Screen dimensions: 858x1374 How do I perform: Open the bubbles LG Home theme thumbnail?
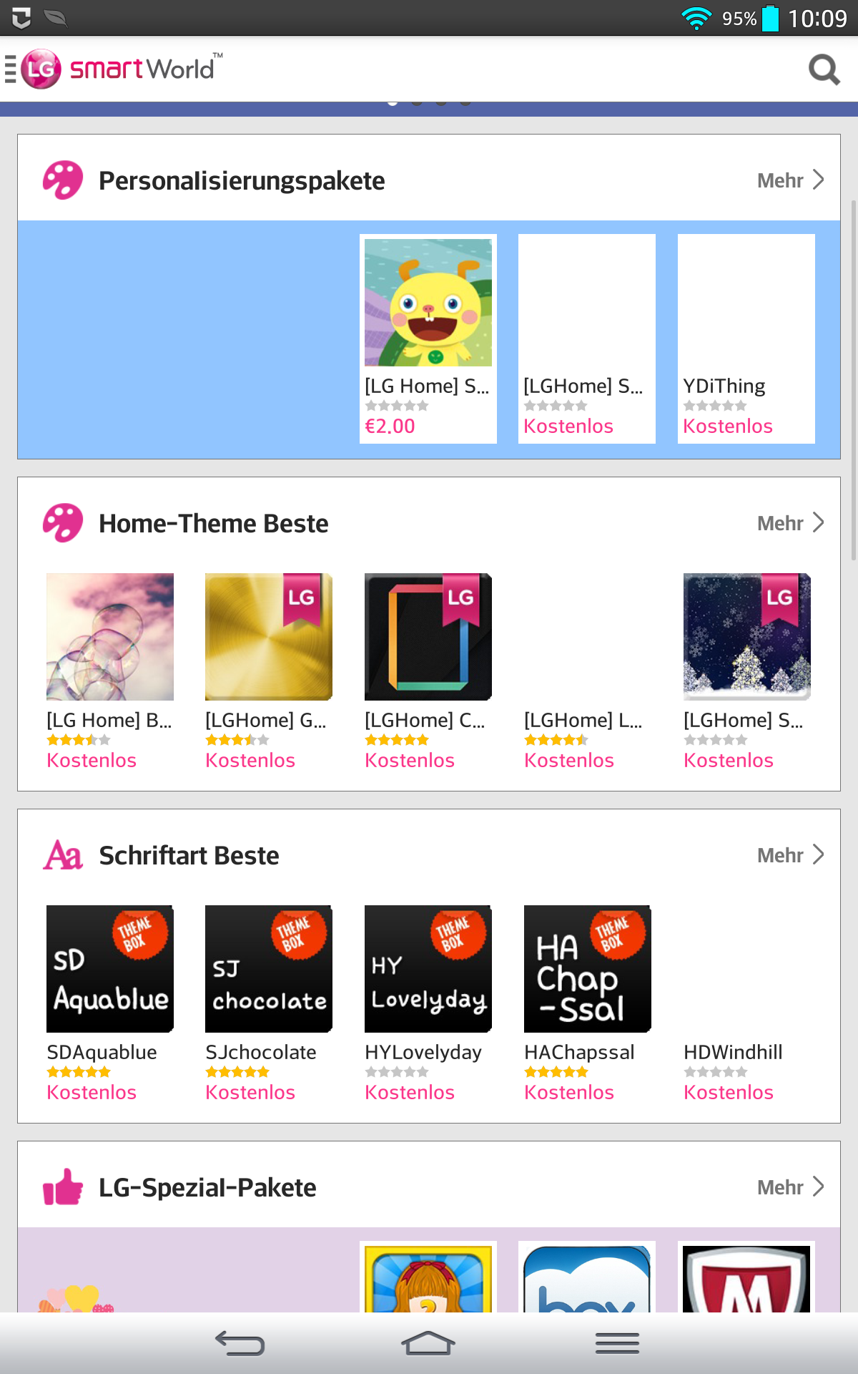pyautogui.click(x=110, y=637)
